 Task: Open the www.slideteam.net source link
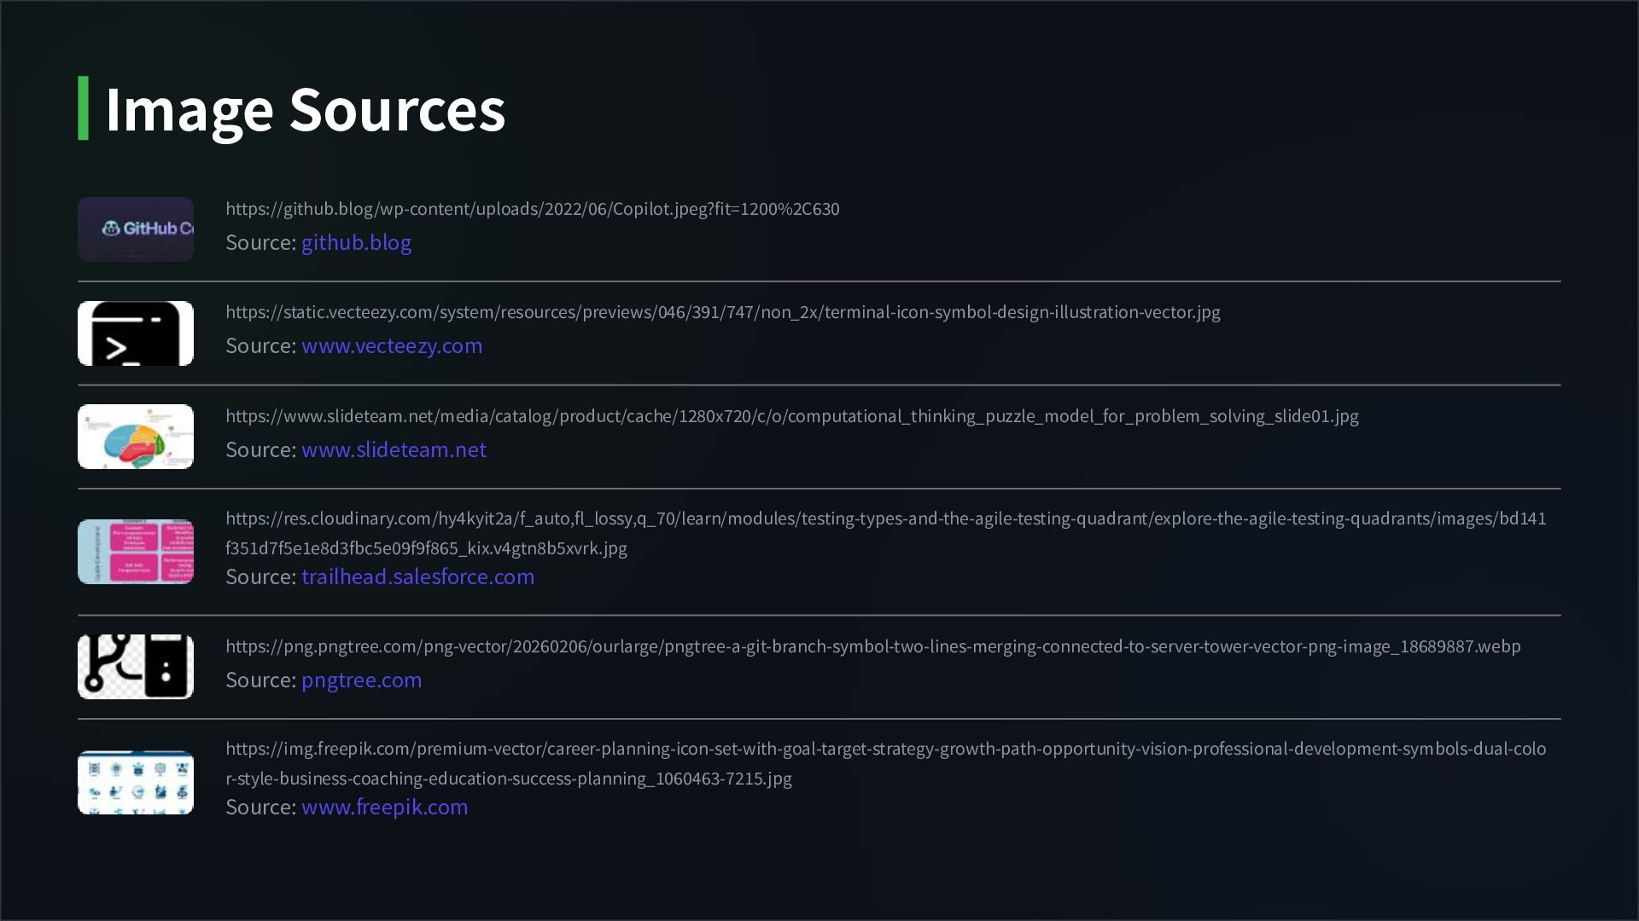(x=394, y=450)
